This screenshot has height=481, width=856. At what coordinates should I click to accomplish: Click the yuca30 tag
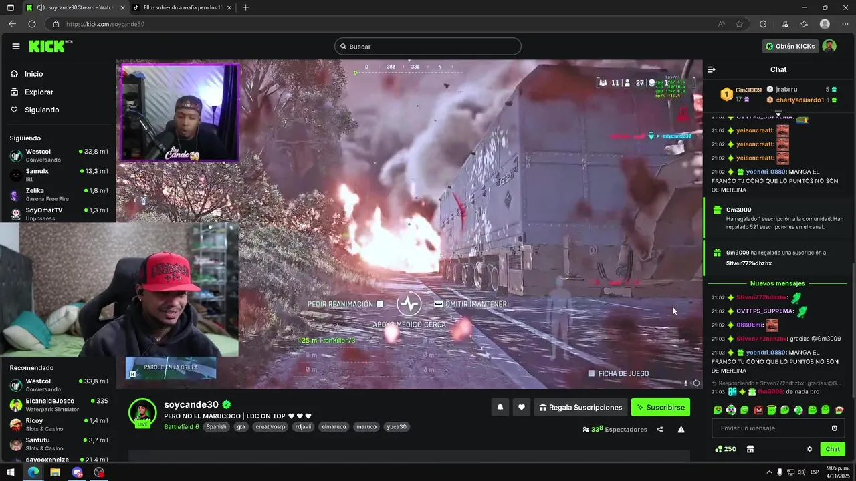tap(396, 426)
